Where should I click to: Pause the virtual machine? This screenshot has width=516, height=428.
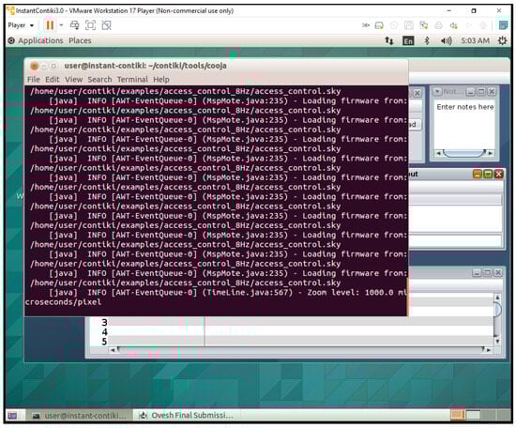click(50, 25)
